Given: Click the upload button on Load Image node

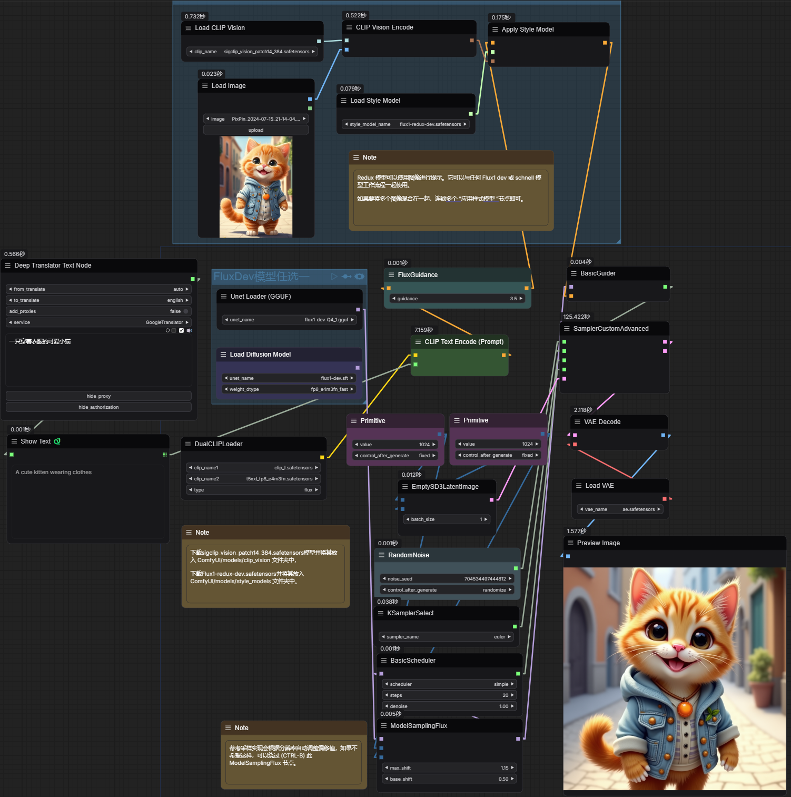Looking at the screenshot, I should pos(255,130).
